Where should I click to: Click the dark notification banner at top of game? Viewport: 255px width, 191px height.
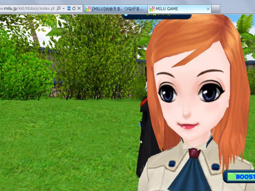[x=157, y=16]
